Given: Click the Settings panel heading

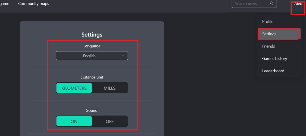Looking at the screenshot, I should pos(92,35).
